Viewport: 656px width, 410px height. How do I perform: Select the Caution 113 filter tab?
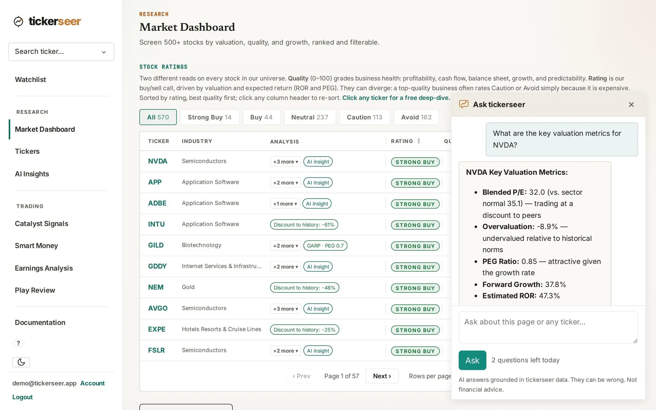point(365,117)
